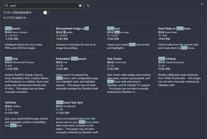Click Omnivore download count icon
The height and width of the screenshot is (139, 207).
108,35
